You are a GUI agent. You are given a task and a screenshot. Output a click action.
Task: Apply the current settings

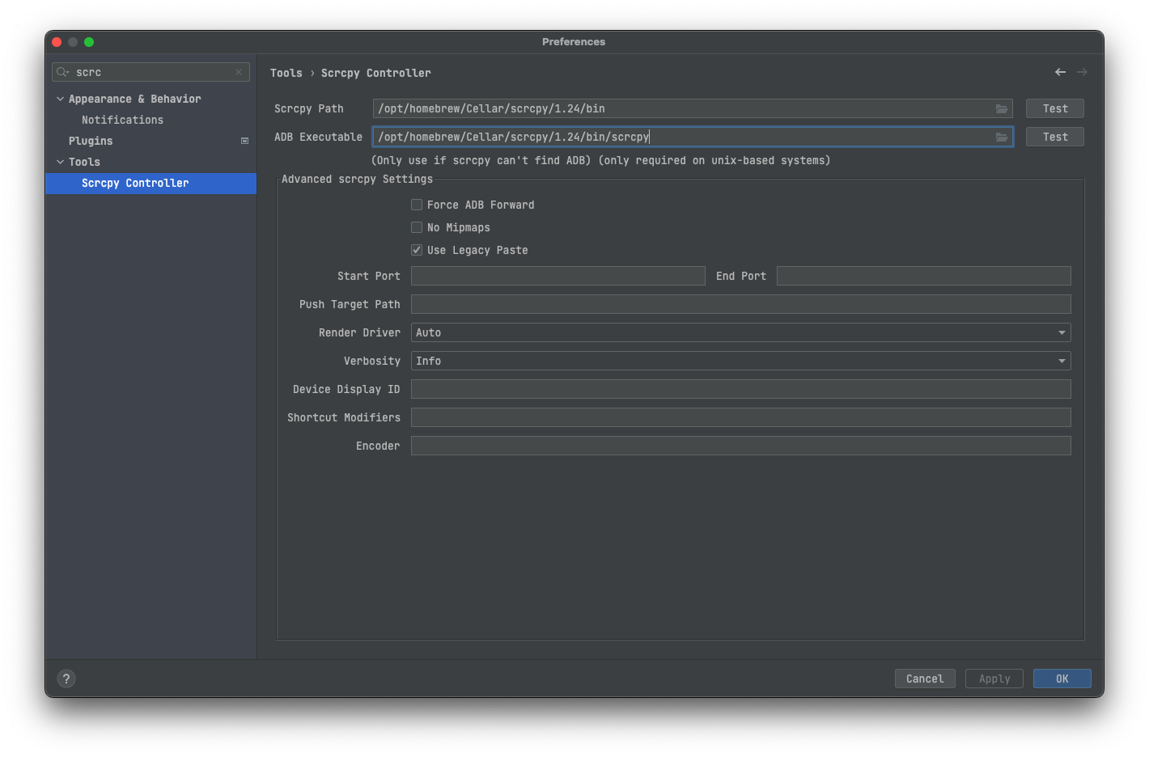point(994,679)
